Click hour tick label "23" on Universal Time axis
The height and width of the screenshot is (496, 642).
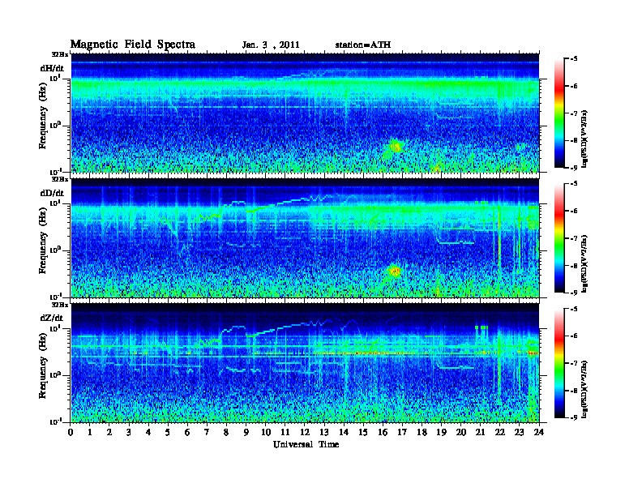pos(520,432)
